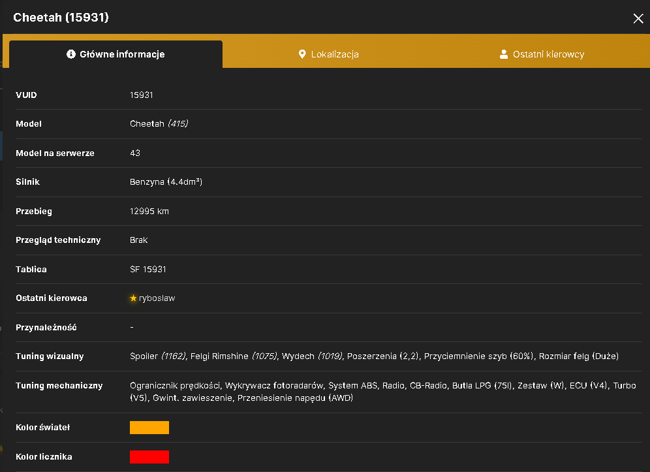Click the orange Kolor świateł swatch

click(x=149, y=427)
